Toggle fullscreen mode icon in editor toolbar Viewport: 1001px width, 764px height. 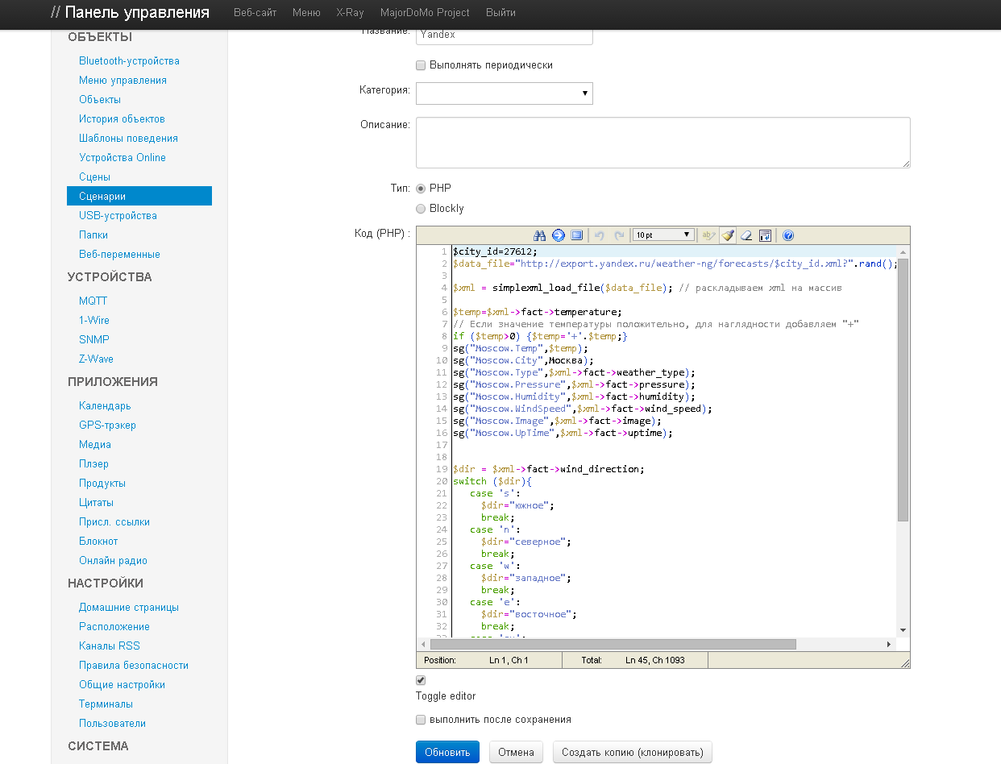click(x=576, y=235)
